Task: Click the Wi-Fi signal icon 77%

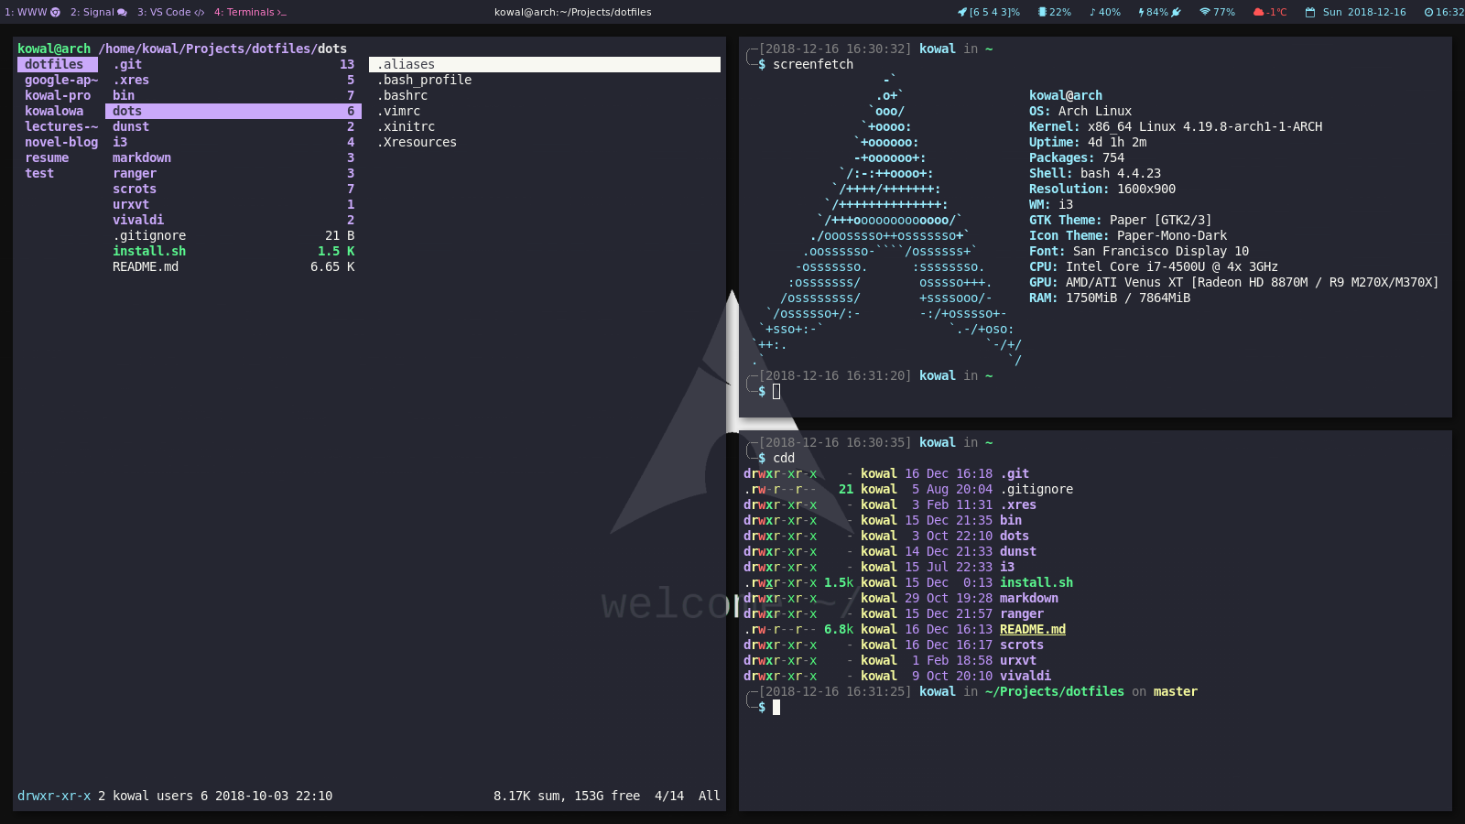Action: [x=1205, y=12]
